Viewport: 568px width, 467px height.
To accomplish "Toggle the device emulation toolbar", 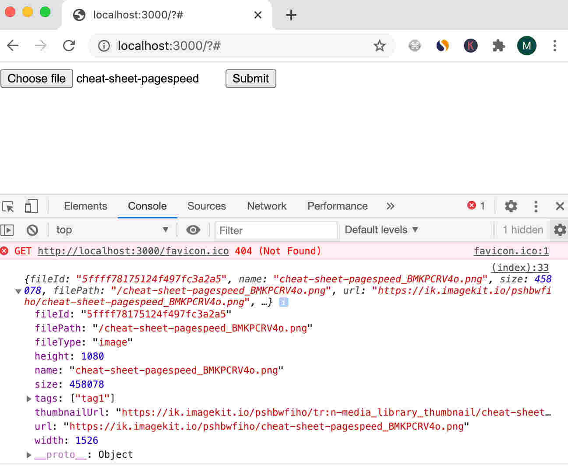I will 31,206.
